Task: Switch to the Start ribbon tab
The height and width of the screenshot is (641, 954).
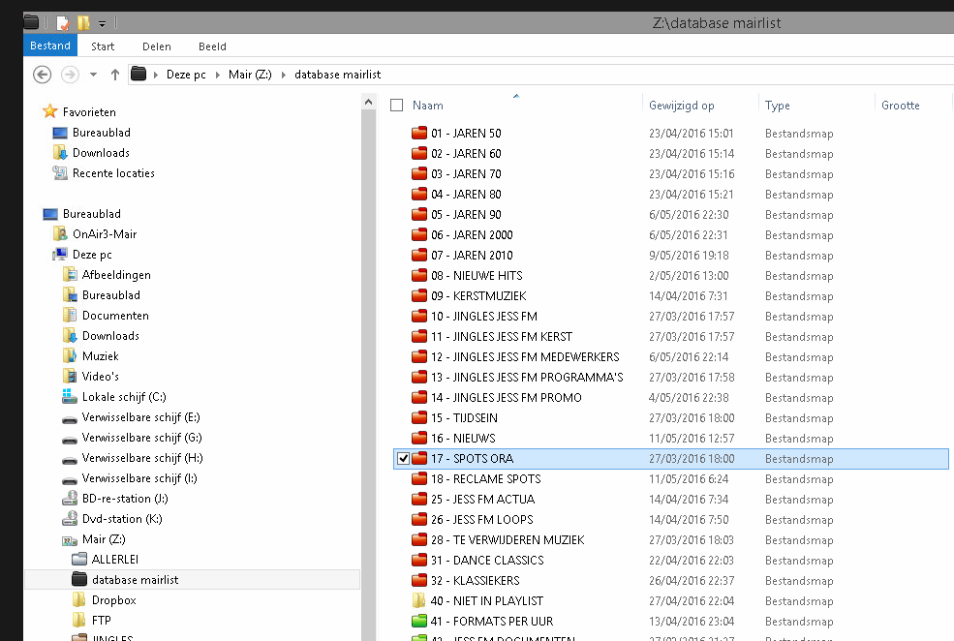Action: [103, 46]
